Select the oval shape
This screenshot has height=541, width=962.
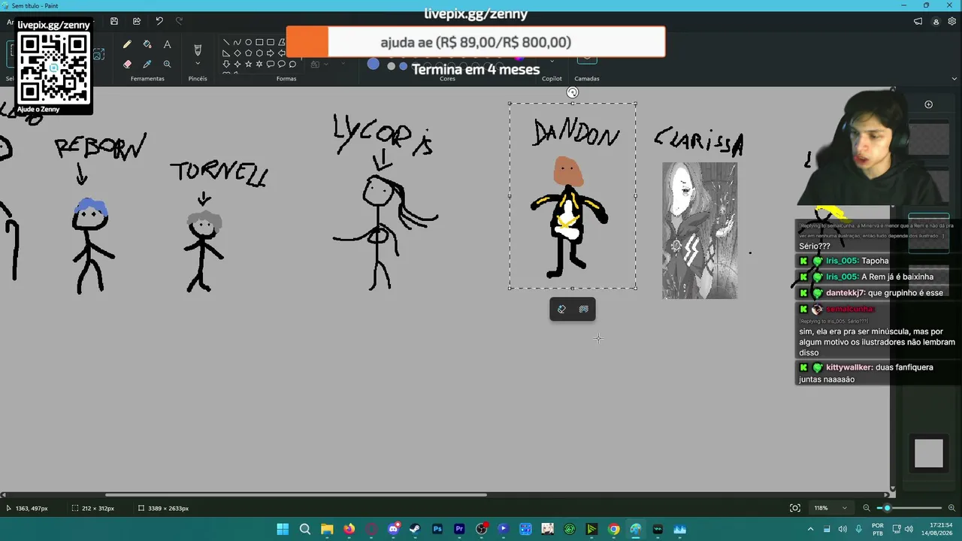tap(248, 42)
